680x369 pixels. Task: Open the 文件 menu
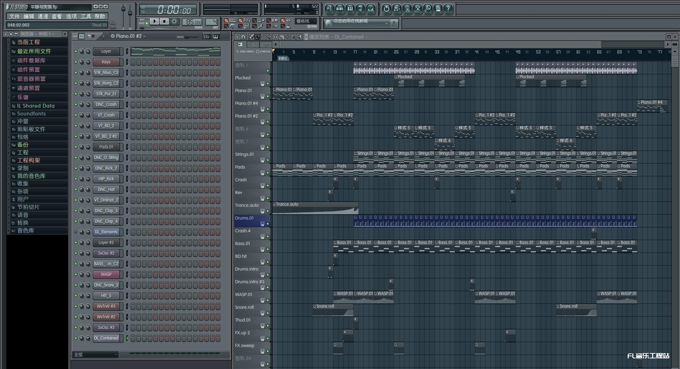click(14, 16)
